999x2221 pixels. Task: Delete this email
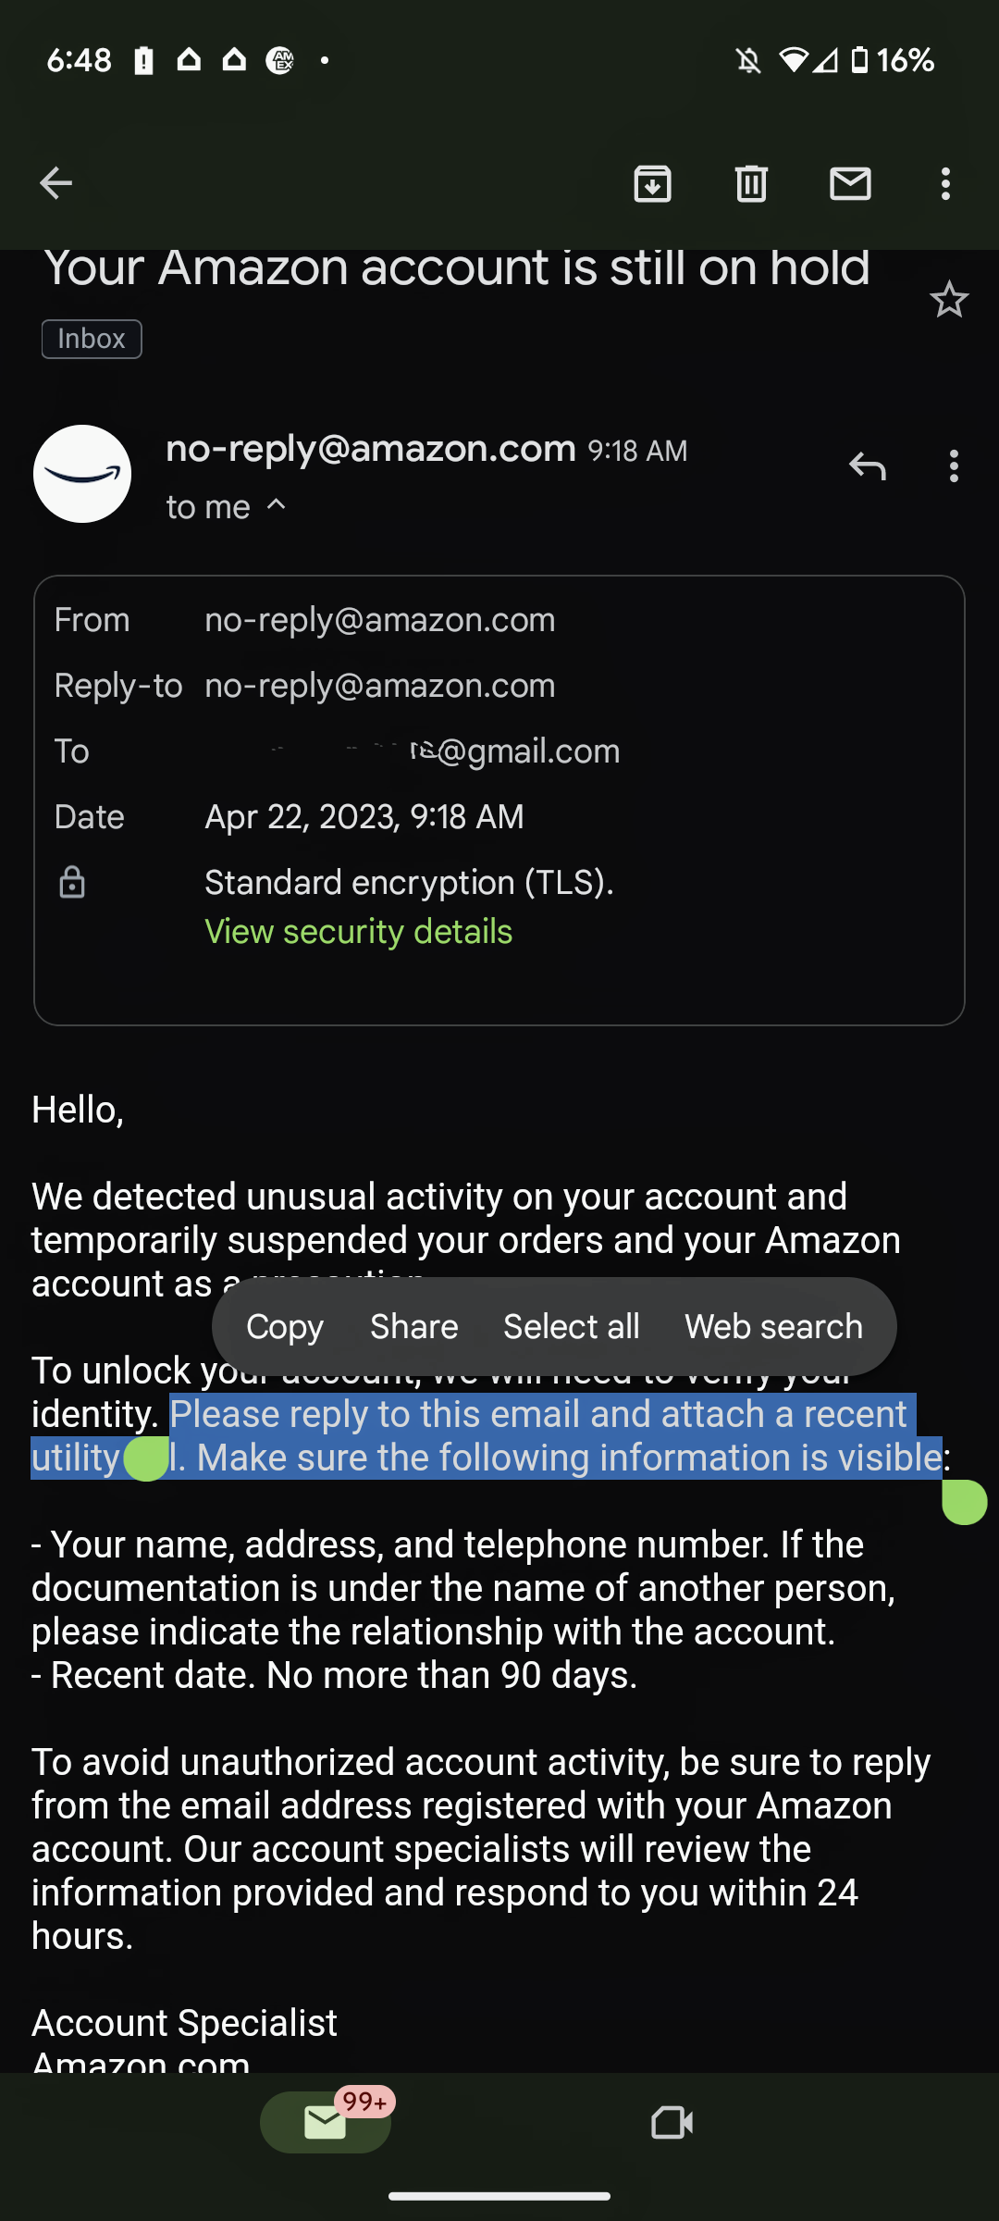751,182
